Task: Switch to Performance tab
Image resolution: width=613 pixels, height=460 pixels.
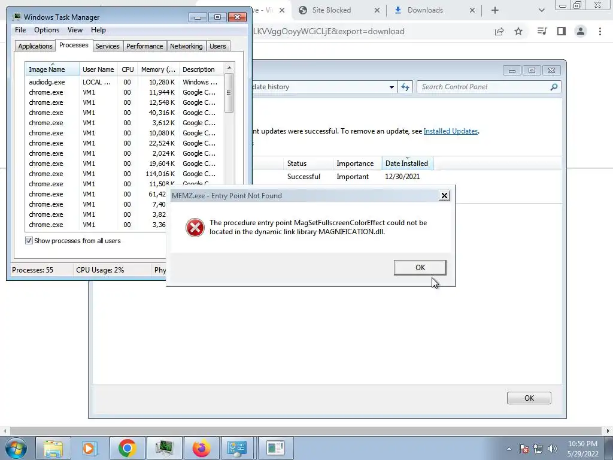Action: pyautogui.click(x=144, y=46)
